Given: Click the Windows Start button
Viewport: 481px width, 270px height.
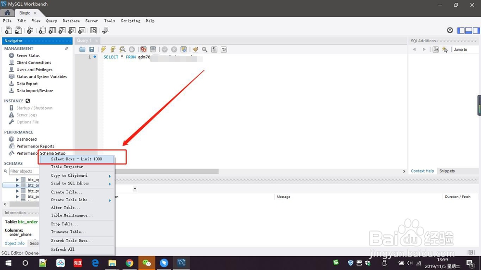Looking at the screenshot, I should click(x=8, y=263).
